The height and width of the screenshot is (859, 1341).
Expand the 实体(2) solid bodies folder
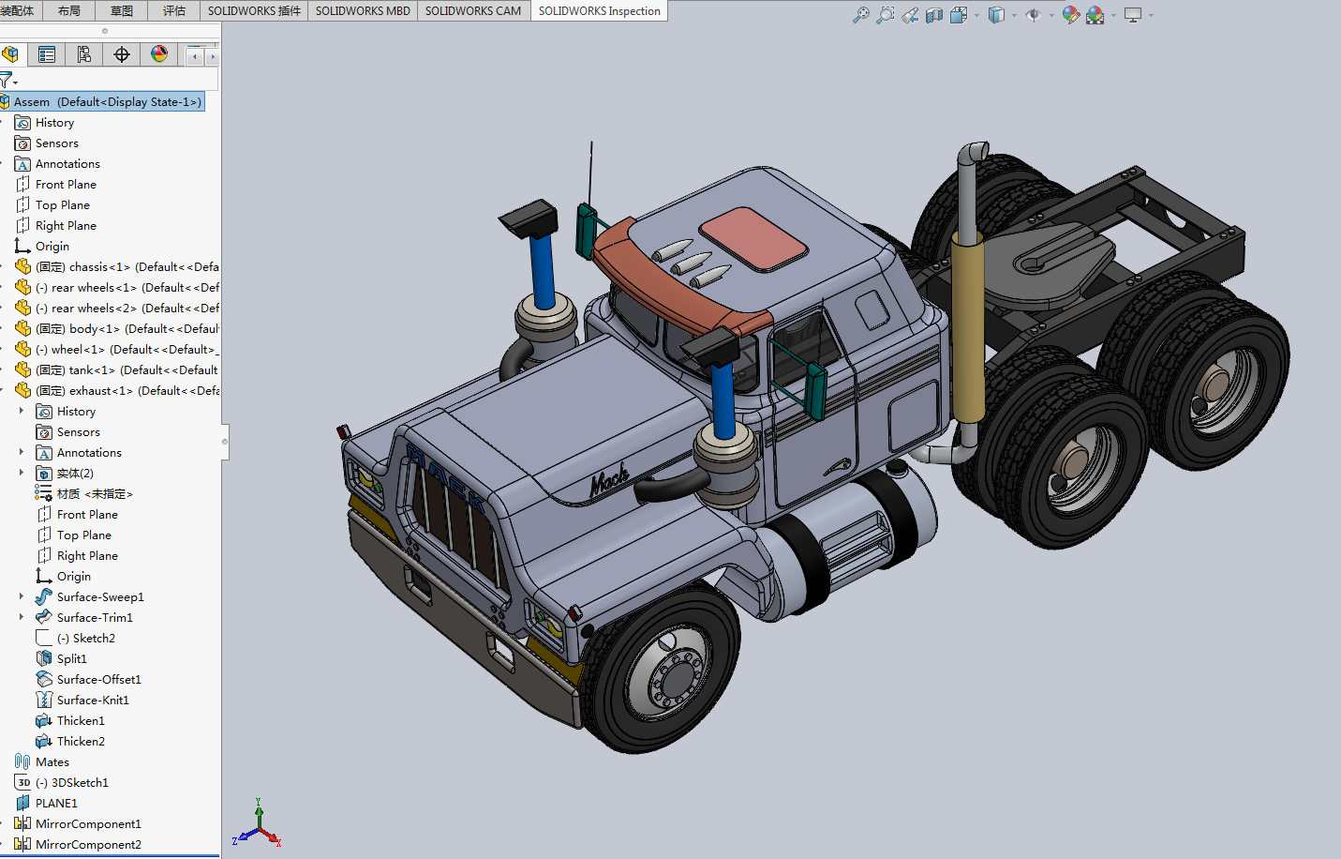click(x=22, y=473)
